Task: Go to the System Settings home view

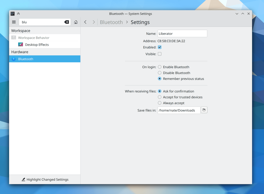Action: 76,22
